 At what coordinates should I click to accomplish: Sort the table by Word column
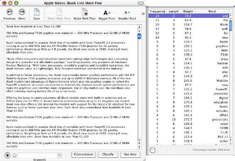212,11
